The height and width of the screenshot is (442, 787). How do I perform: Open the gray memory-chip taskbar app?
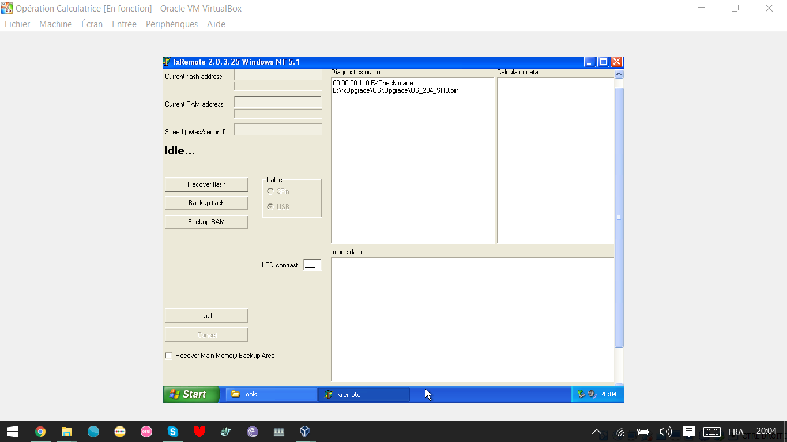tap(279, 431)
